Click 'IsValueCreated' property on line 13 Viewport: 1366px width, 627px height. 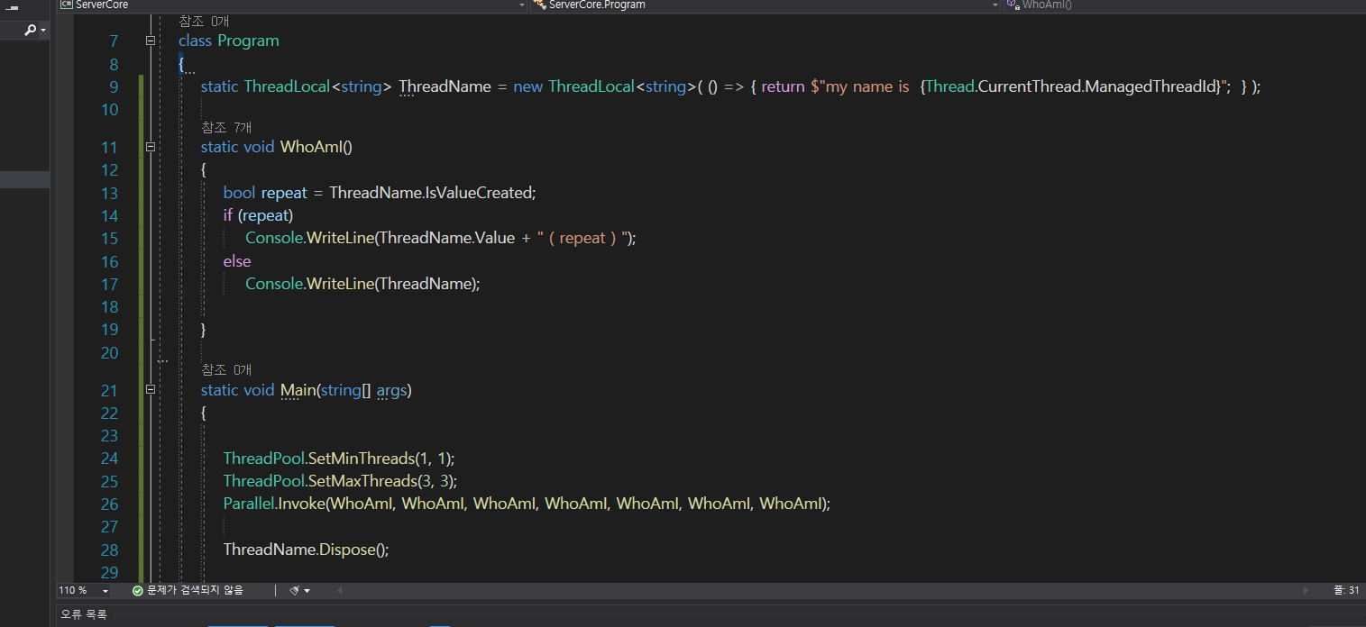point(476,193)
